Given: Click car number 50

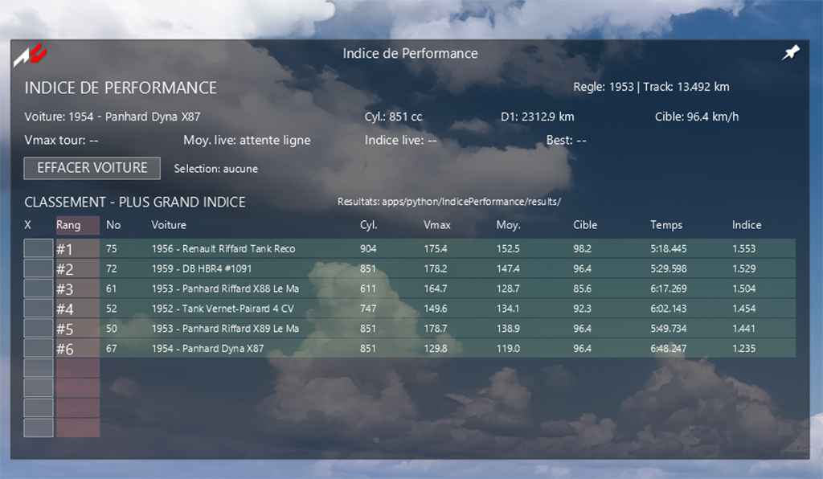Looking at the screenshot, I should 111,329.
